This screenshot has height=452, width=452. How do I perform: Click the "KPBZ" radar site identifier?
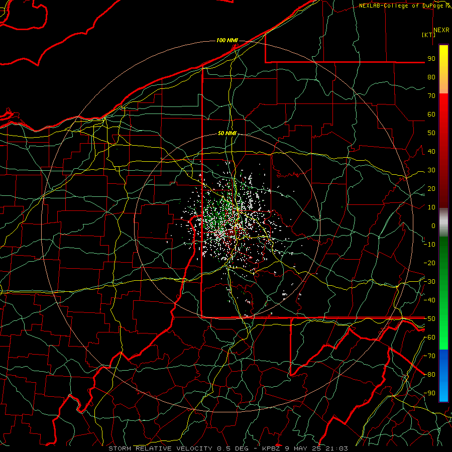pos(271,448)
